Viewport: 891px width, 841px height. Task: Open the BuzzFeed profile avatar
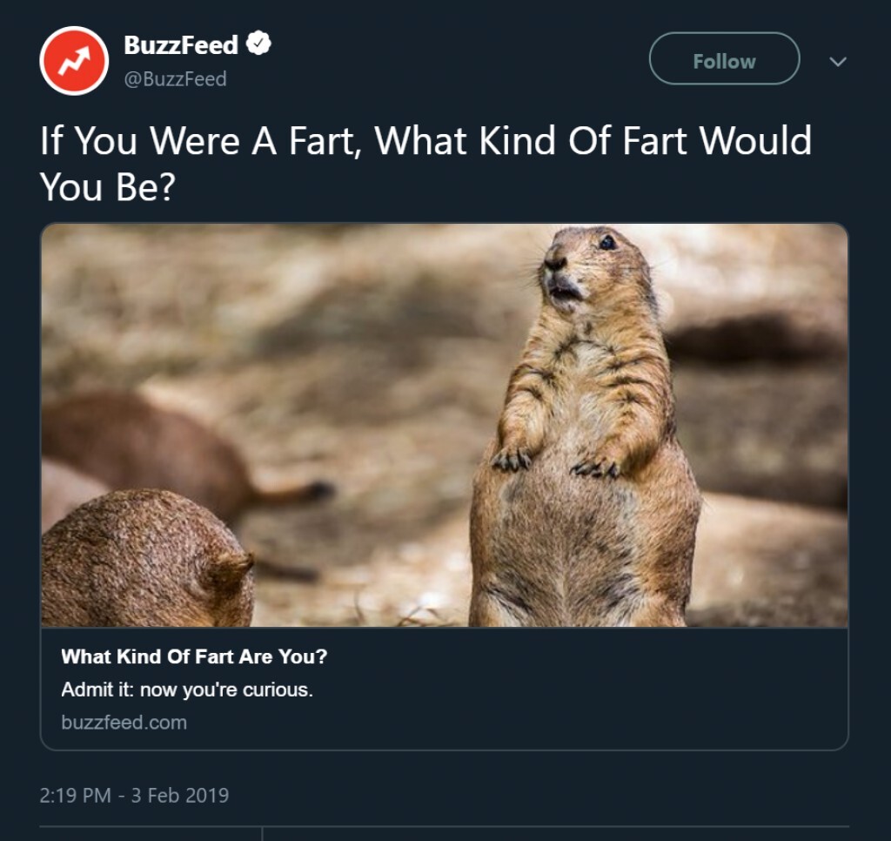coord(74,60)
